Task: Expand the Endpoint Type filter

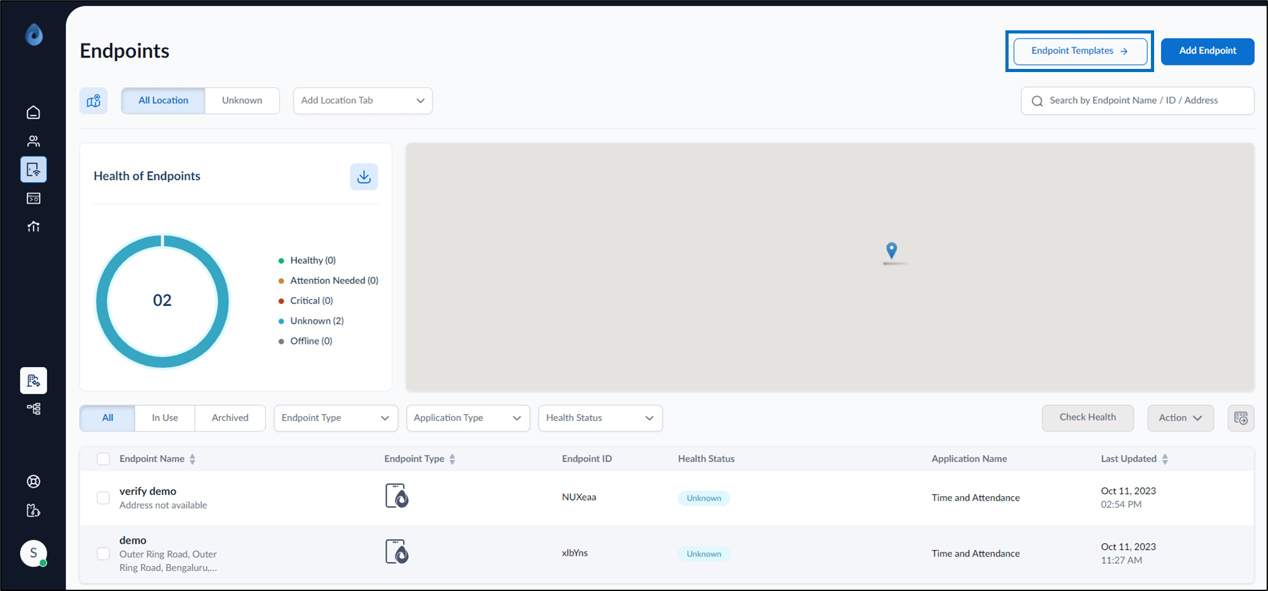Action: (x=336, y=418)
